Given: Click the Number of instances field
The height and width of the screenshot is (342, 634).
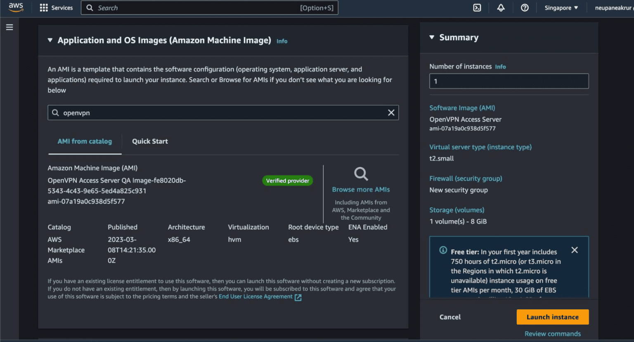Looking at the screenshot, I should pos(509,81).
